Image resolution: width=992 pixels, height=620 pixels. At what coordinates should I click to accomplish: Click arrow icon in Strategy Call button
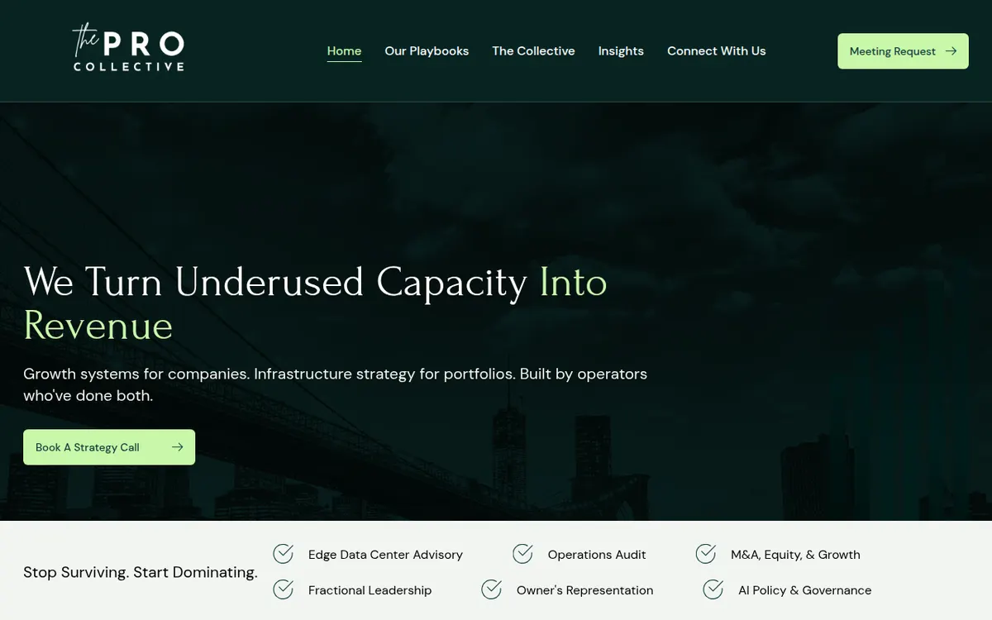(177, 447)
